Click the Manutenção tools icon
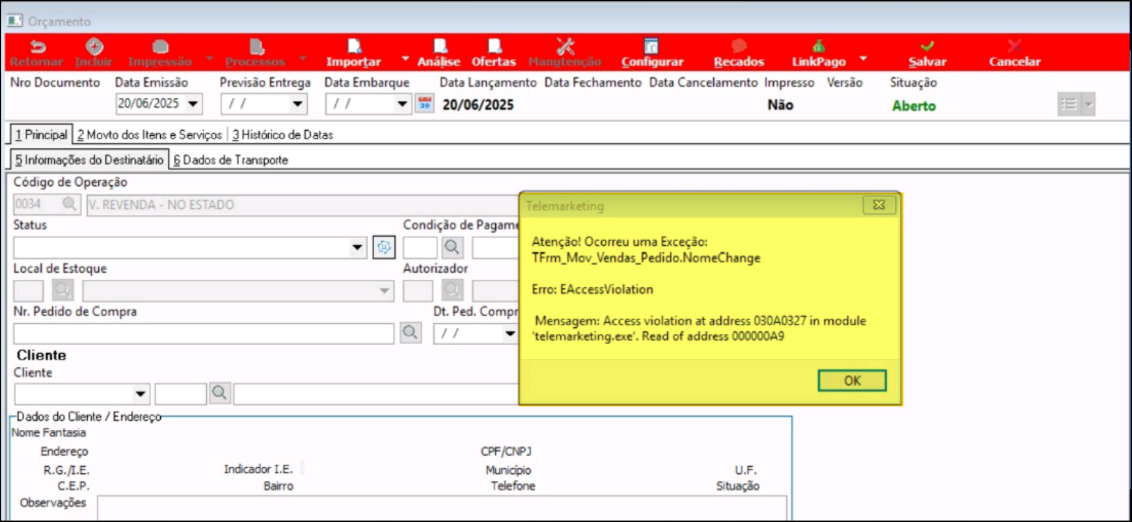Viewport: 1132px width, 522px height. (x=565, y=47)
